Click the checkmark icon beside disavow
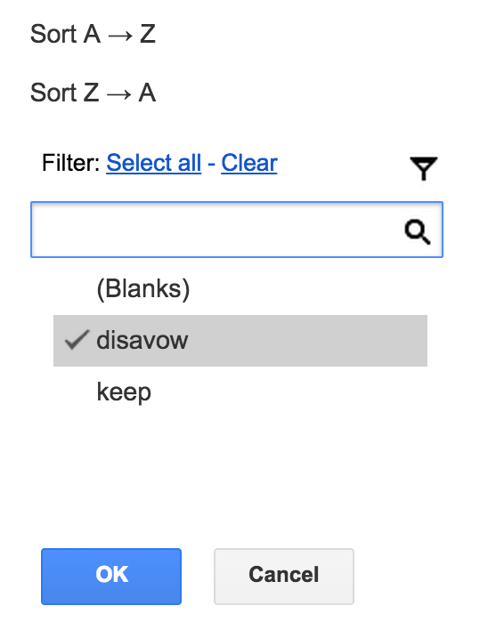Image resolution: width=488 pixels, height=630 pixels. [77, 340]
